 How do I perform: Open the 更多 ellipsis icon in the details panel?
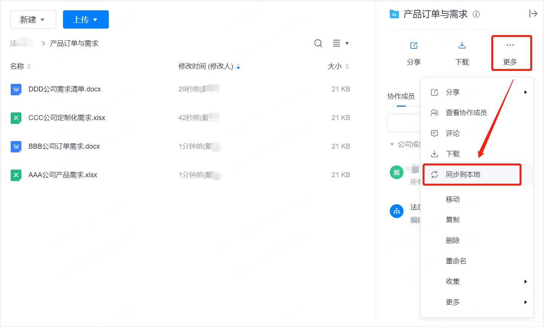[x=511, y=45]
